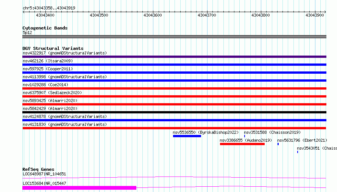The width and height of the screenshot is (337, 192).
Task: Select the tiny blue nsv5631796 marker
Action: 278,144
